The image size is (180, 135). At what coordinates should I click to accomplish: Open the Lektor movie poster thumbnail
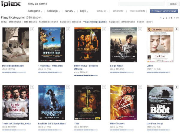point(160,45)
